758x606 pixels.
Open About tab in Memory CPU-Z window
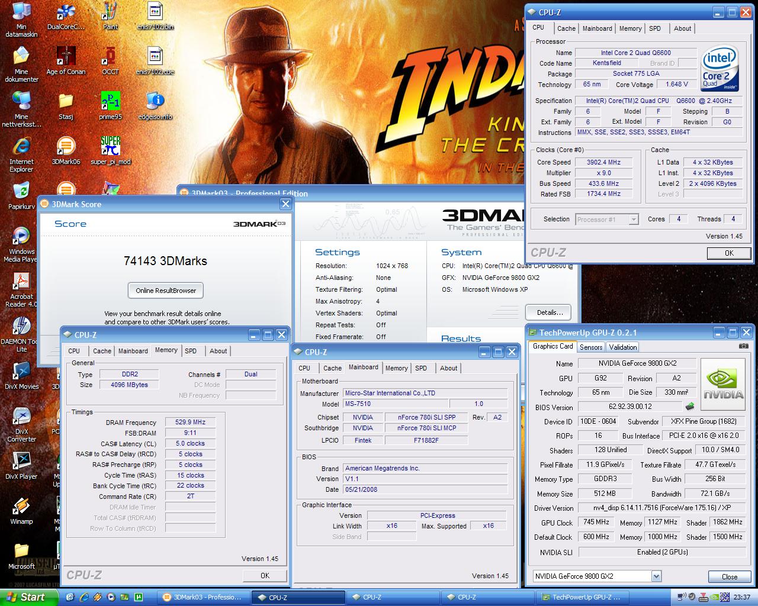tap(218, 351)
